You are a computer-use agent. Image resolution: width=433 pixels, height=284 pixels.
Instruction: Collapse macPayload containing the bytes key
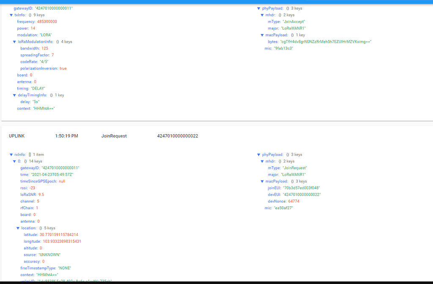[262, 35]
